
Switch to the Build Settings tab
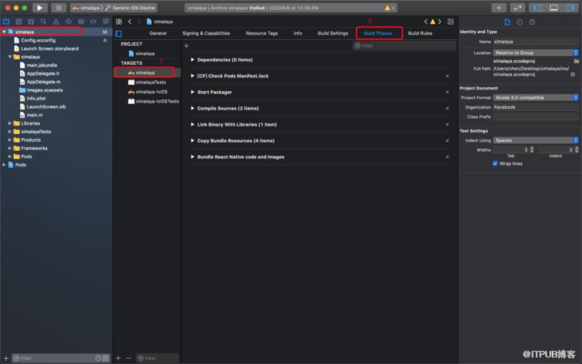333,33
